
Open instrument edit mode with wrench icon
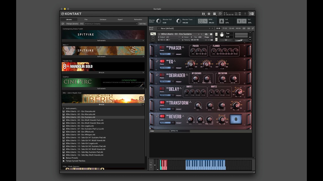pos(153,34)
